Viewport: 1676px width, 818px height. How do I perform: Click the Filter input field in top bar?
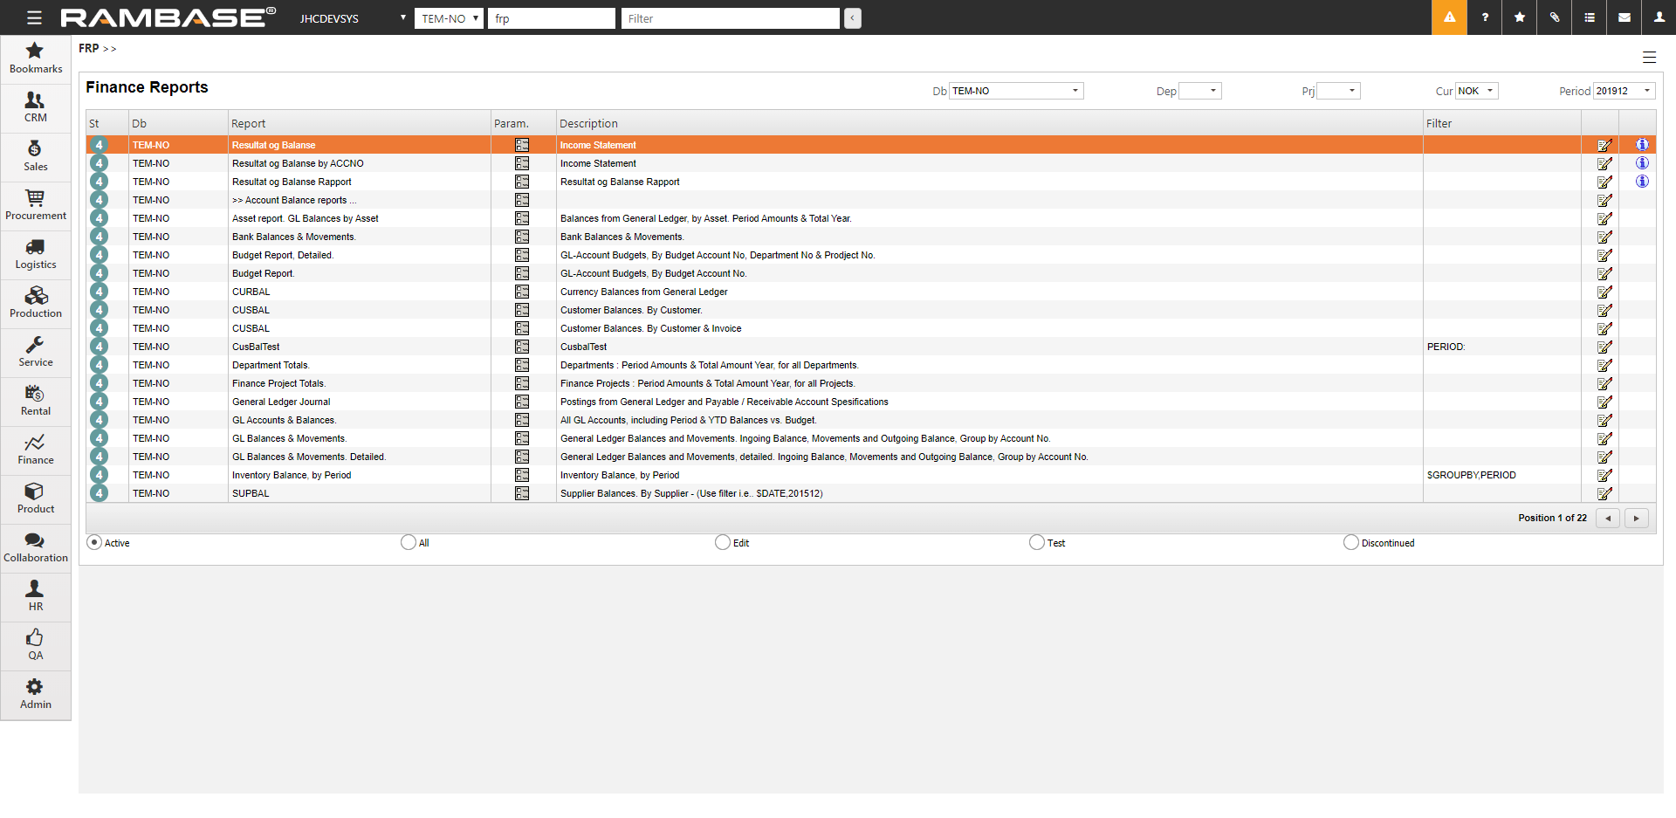click(730, 18)
